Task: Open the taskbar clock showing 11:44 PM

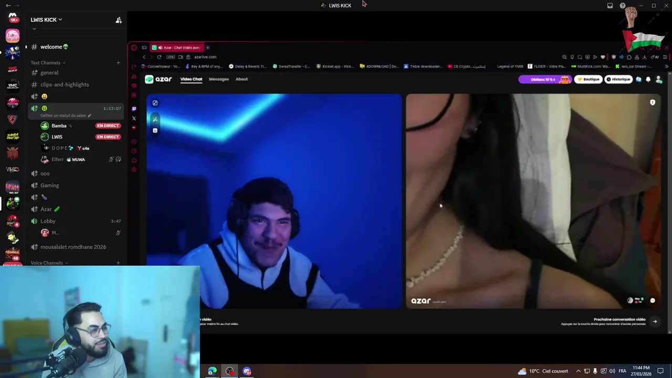Action: coord(642,371)
